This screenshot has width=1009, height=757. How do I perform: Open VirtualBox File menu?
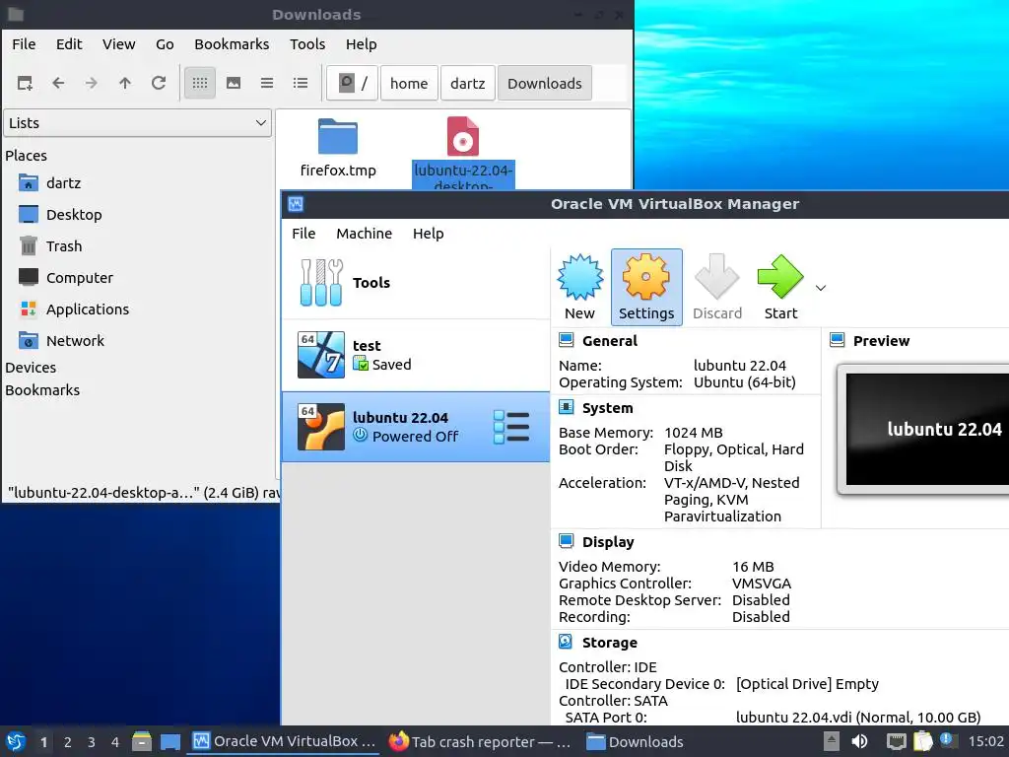tap(303, 233)
